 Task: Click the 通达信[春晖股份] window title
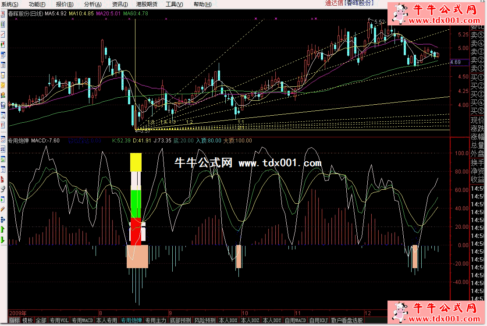tap(349, 3)
